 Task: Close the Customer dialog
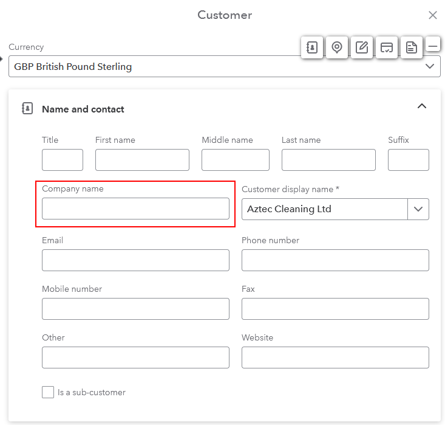[x=433, y=15]
